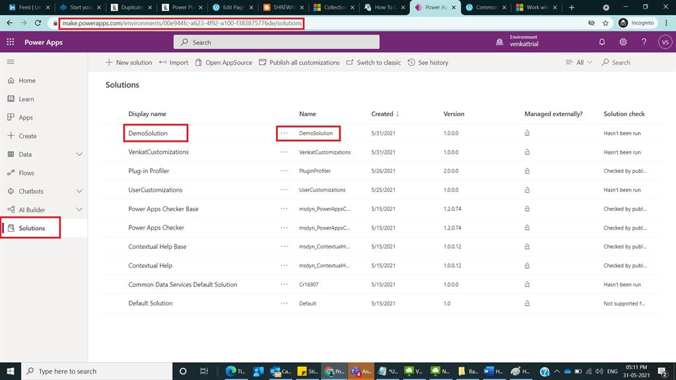Select the Flows item in the sidebar
The image size is (676, 380).
pyautogui.click(x=25, y=172)
